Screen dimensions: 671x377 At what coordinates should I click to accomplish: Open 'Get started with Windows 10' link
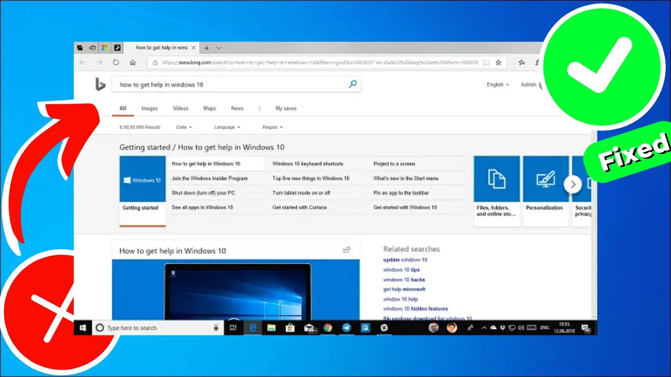coord(405,208)
